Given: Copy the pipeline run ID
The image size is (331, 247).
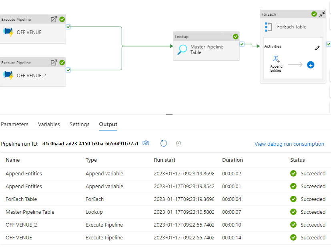Looking at the screenshot, I should [146, 143].
